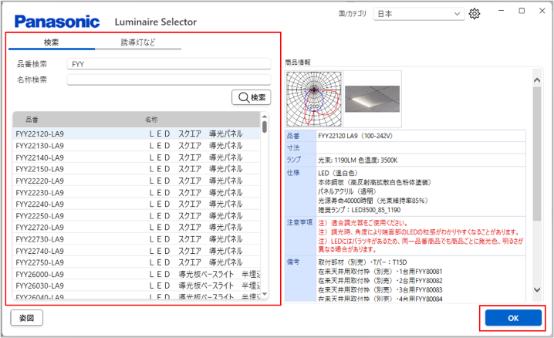Click the 品番検索 input field

pyautogui.click(x=169, y=64)
